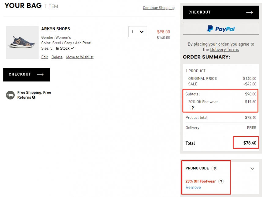Click the Delivery FREE value
This screenshot has width=263, height=197.
tap(252, 127)
